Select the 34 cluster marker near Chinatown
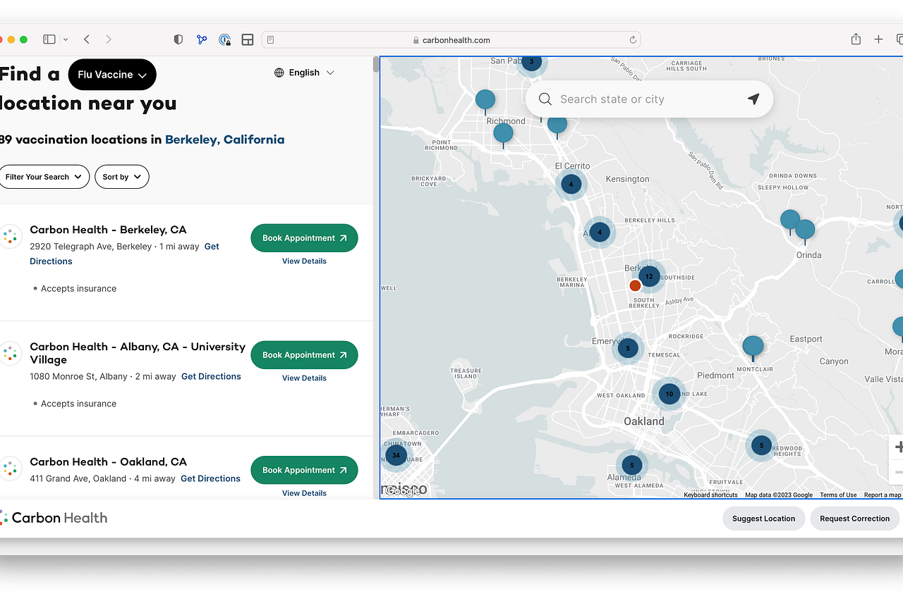The image size is (903, 601). pos(396,455)
